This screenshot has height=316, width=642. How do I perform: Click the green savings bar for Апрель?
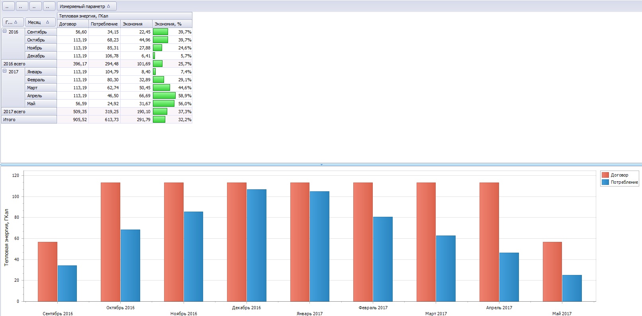click(x=164, y=96)
